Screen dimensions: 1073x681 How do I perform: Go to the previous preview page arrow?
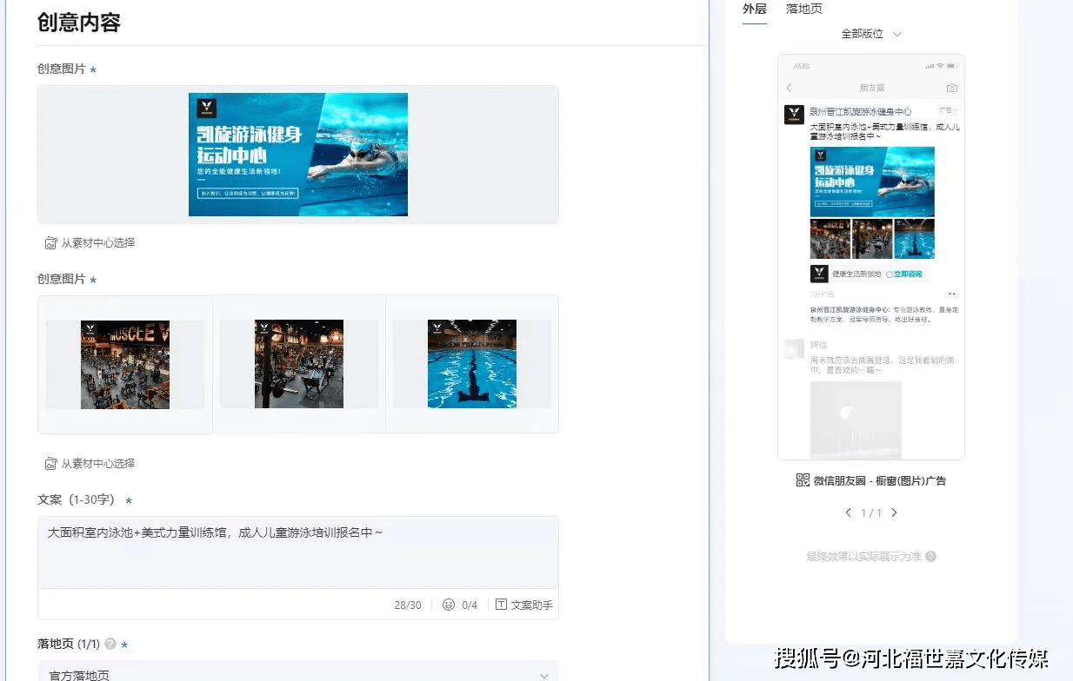(x=849, y=512)
